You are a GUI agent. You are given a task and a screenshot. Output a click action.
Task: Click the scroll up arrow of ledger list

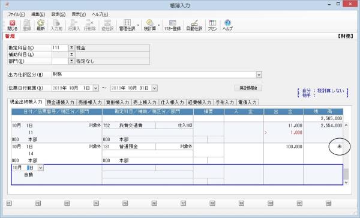(346, 126)
